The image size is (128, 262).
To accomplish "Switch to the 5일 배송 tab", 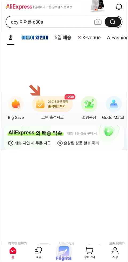I will (x=63, y=38).
